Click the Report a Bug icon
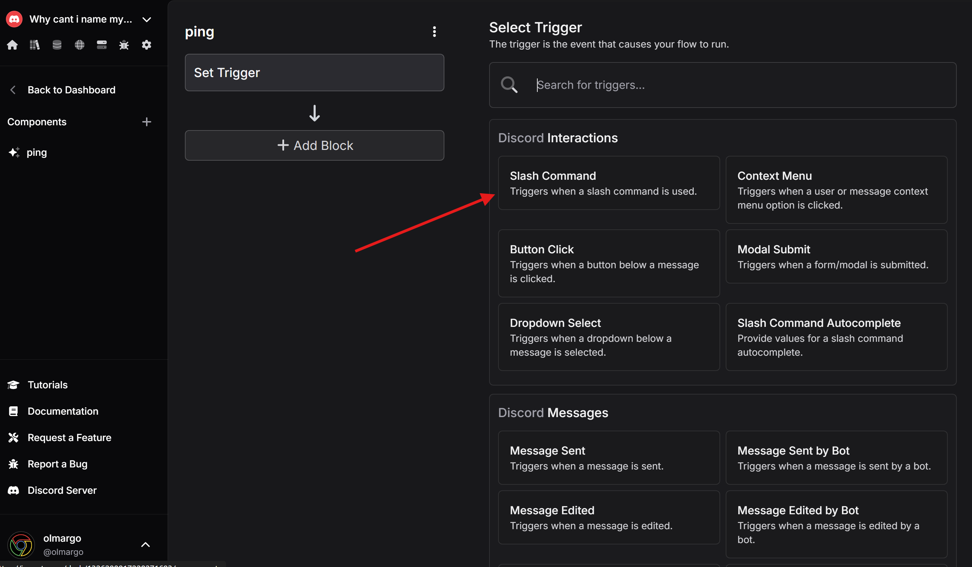The image size is (972, 567). 14,464
